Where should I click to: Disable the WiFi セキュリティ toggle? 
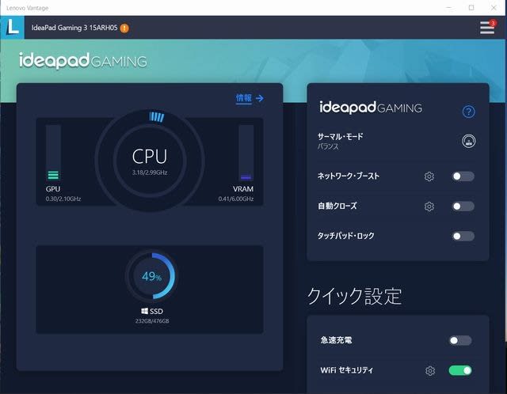pos(460,370)
